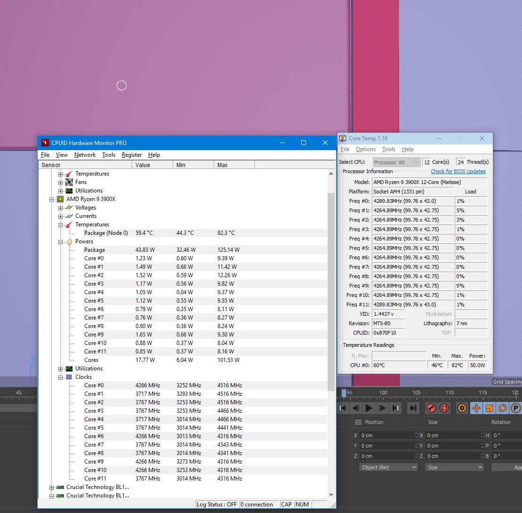Click the Min column header
The image size is (522, 513).
point(193,165)
